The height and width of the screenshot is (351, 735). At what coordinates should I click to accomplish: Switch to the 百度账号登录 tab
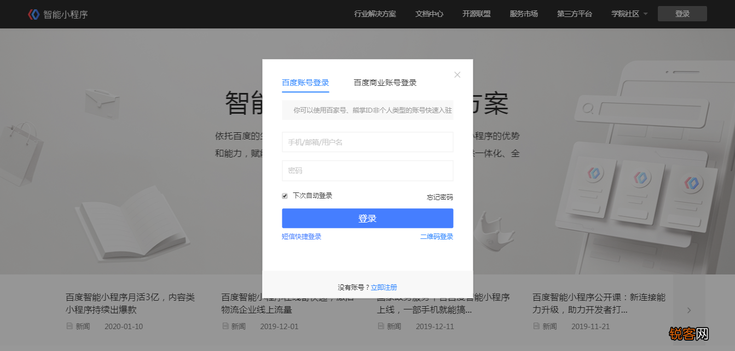click(305, 83)
